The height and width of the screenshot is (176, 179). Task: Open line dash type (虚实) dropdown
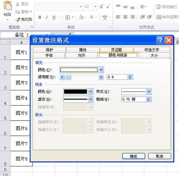click(91, 99)
